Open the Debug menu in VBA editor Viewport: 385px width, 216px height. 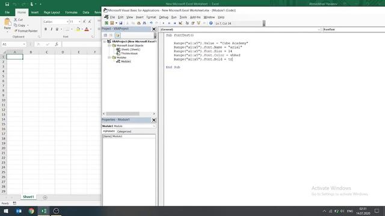(164, 17)
